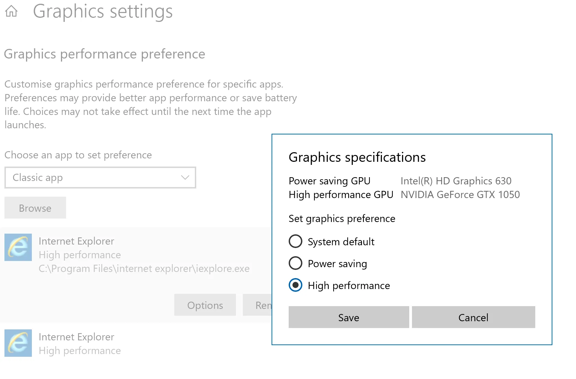Select the first Internet Explorer list entry name
576x379 pixels.
tap(76, 241)
